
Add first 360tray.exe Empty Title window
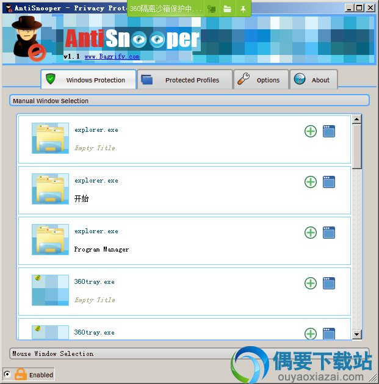tap(311, 283)
